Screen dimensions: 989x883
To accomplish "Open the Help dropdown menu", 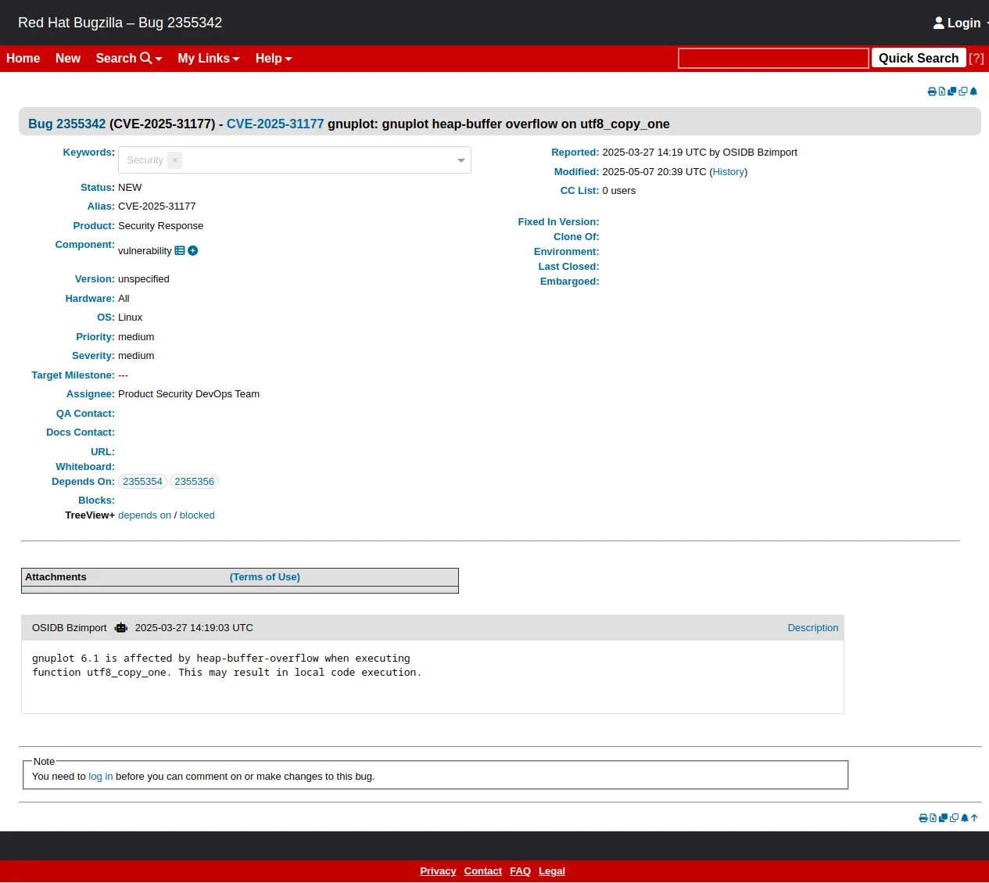I will point(274,58).
